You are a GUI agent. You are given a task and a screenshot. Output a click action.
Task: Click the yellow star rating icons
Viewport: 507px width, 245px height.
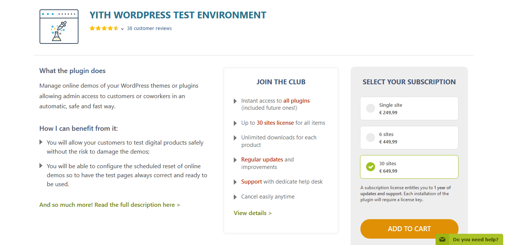[104, 28]
